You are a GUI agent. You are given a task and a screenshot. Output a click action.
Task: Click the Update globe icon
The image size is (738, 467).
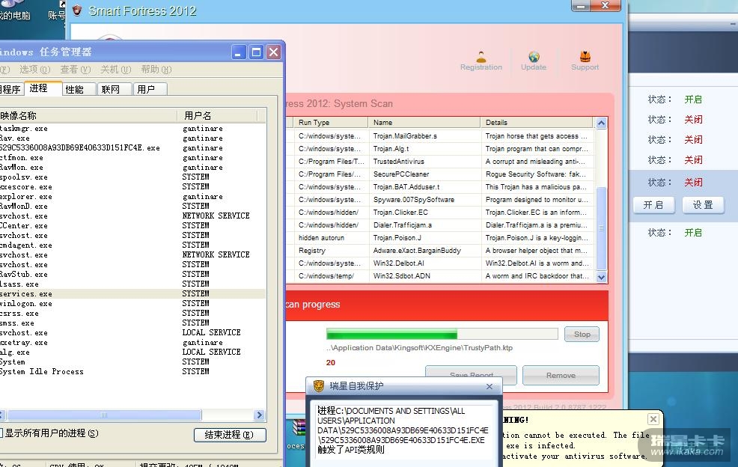[534, 57]
